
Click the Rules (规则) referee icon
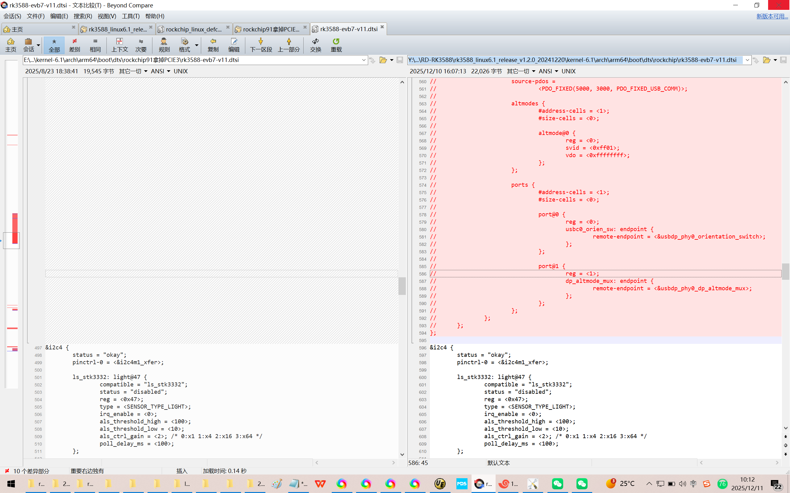(164, 45)
